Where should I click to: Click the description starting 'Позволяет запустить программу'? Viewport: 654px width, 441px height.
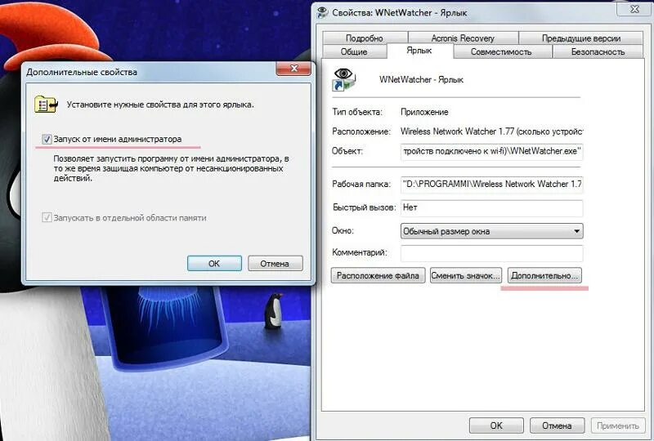click(x=171, y=168)
